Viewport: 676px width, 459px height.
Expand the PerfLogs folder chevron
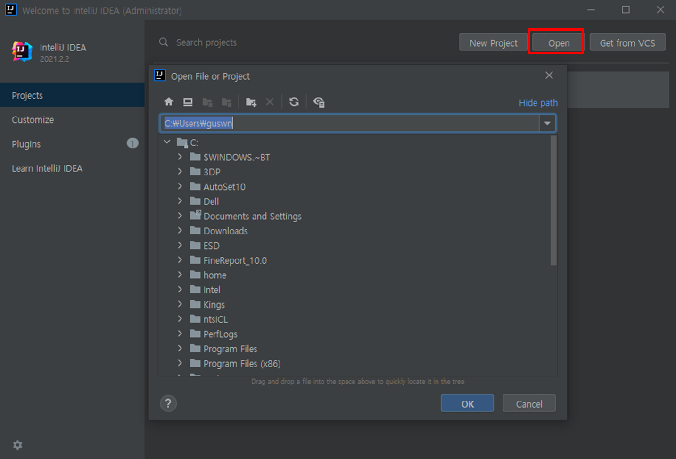pyautogui.click(x=180, y=333)
